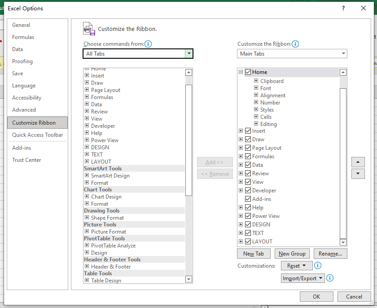Uncheck the Power View checkbox

point(248,216)
